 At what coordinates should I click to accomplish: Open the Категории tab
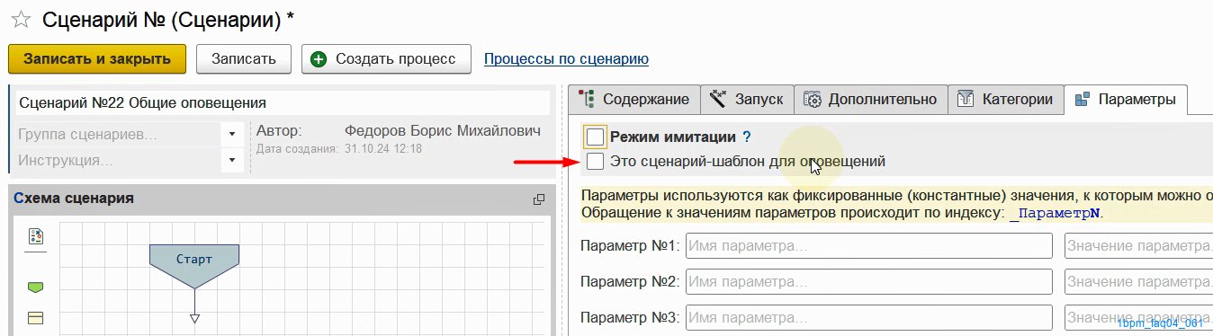click(x=1005, y=100)
